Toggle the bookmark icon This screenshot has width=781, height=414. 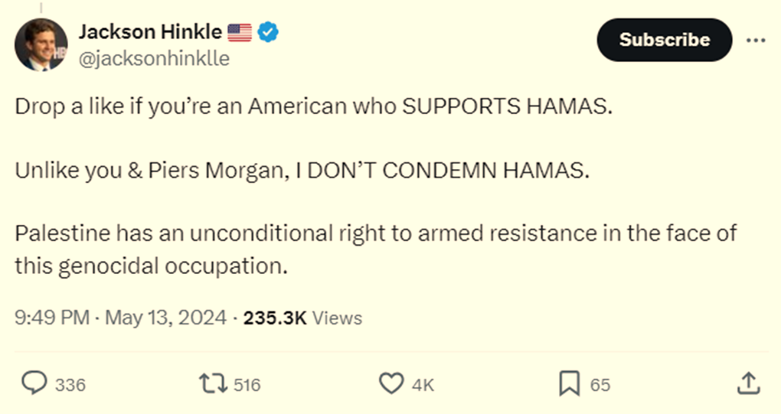pos(569,383)
